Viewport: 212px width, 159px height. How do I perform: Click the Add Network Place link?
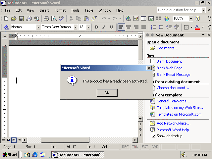174,123
